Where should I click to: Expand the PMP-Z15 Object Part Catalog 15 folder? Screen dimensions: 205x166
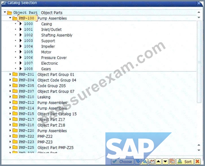pyautogui.click(x=10, y=114)
